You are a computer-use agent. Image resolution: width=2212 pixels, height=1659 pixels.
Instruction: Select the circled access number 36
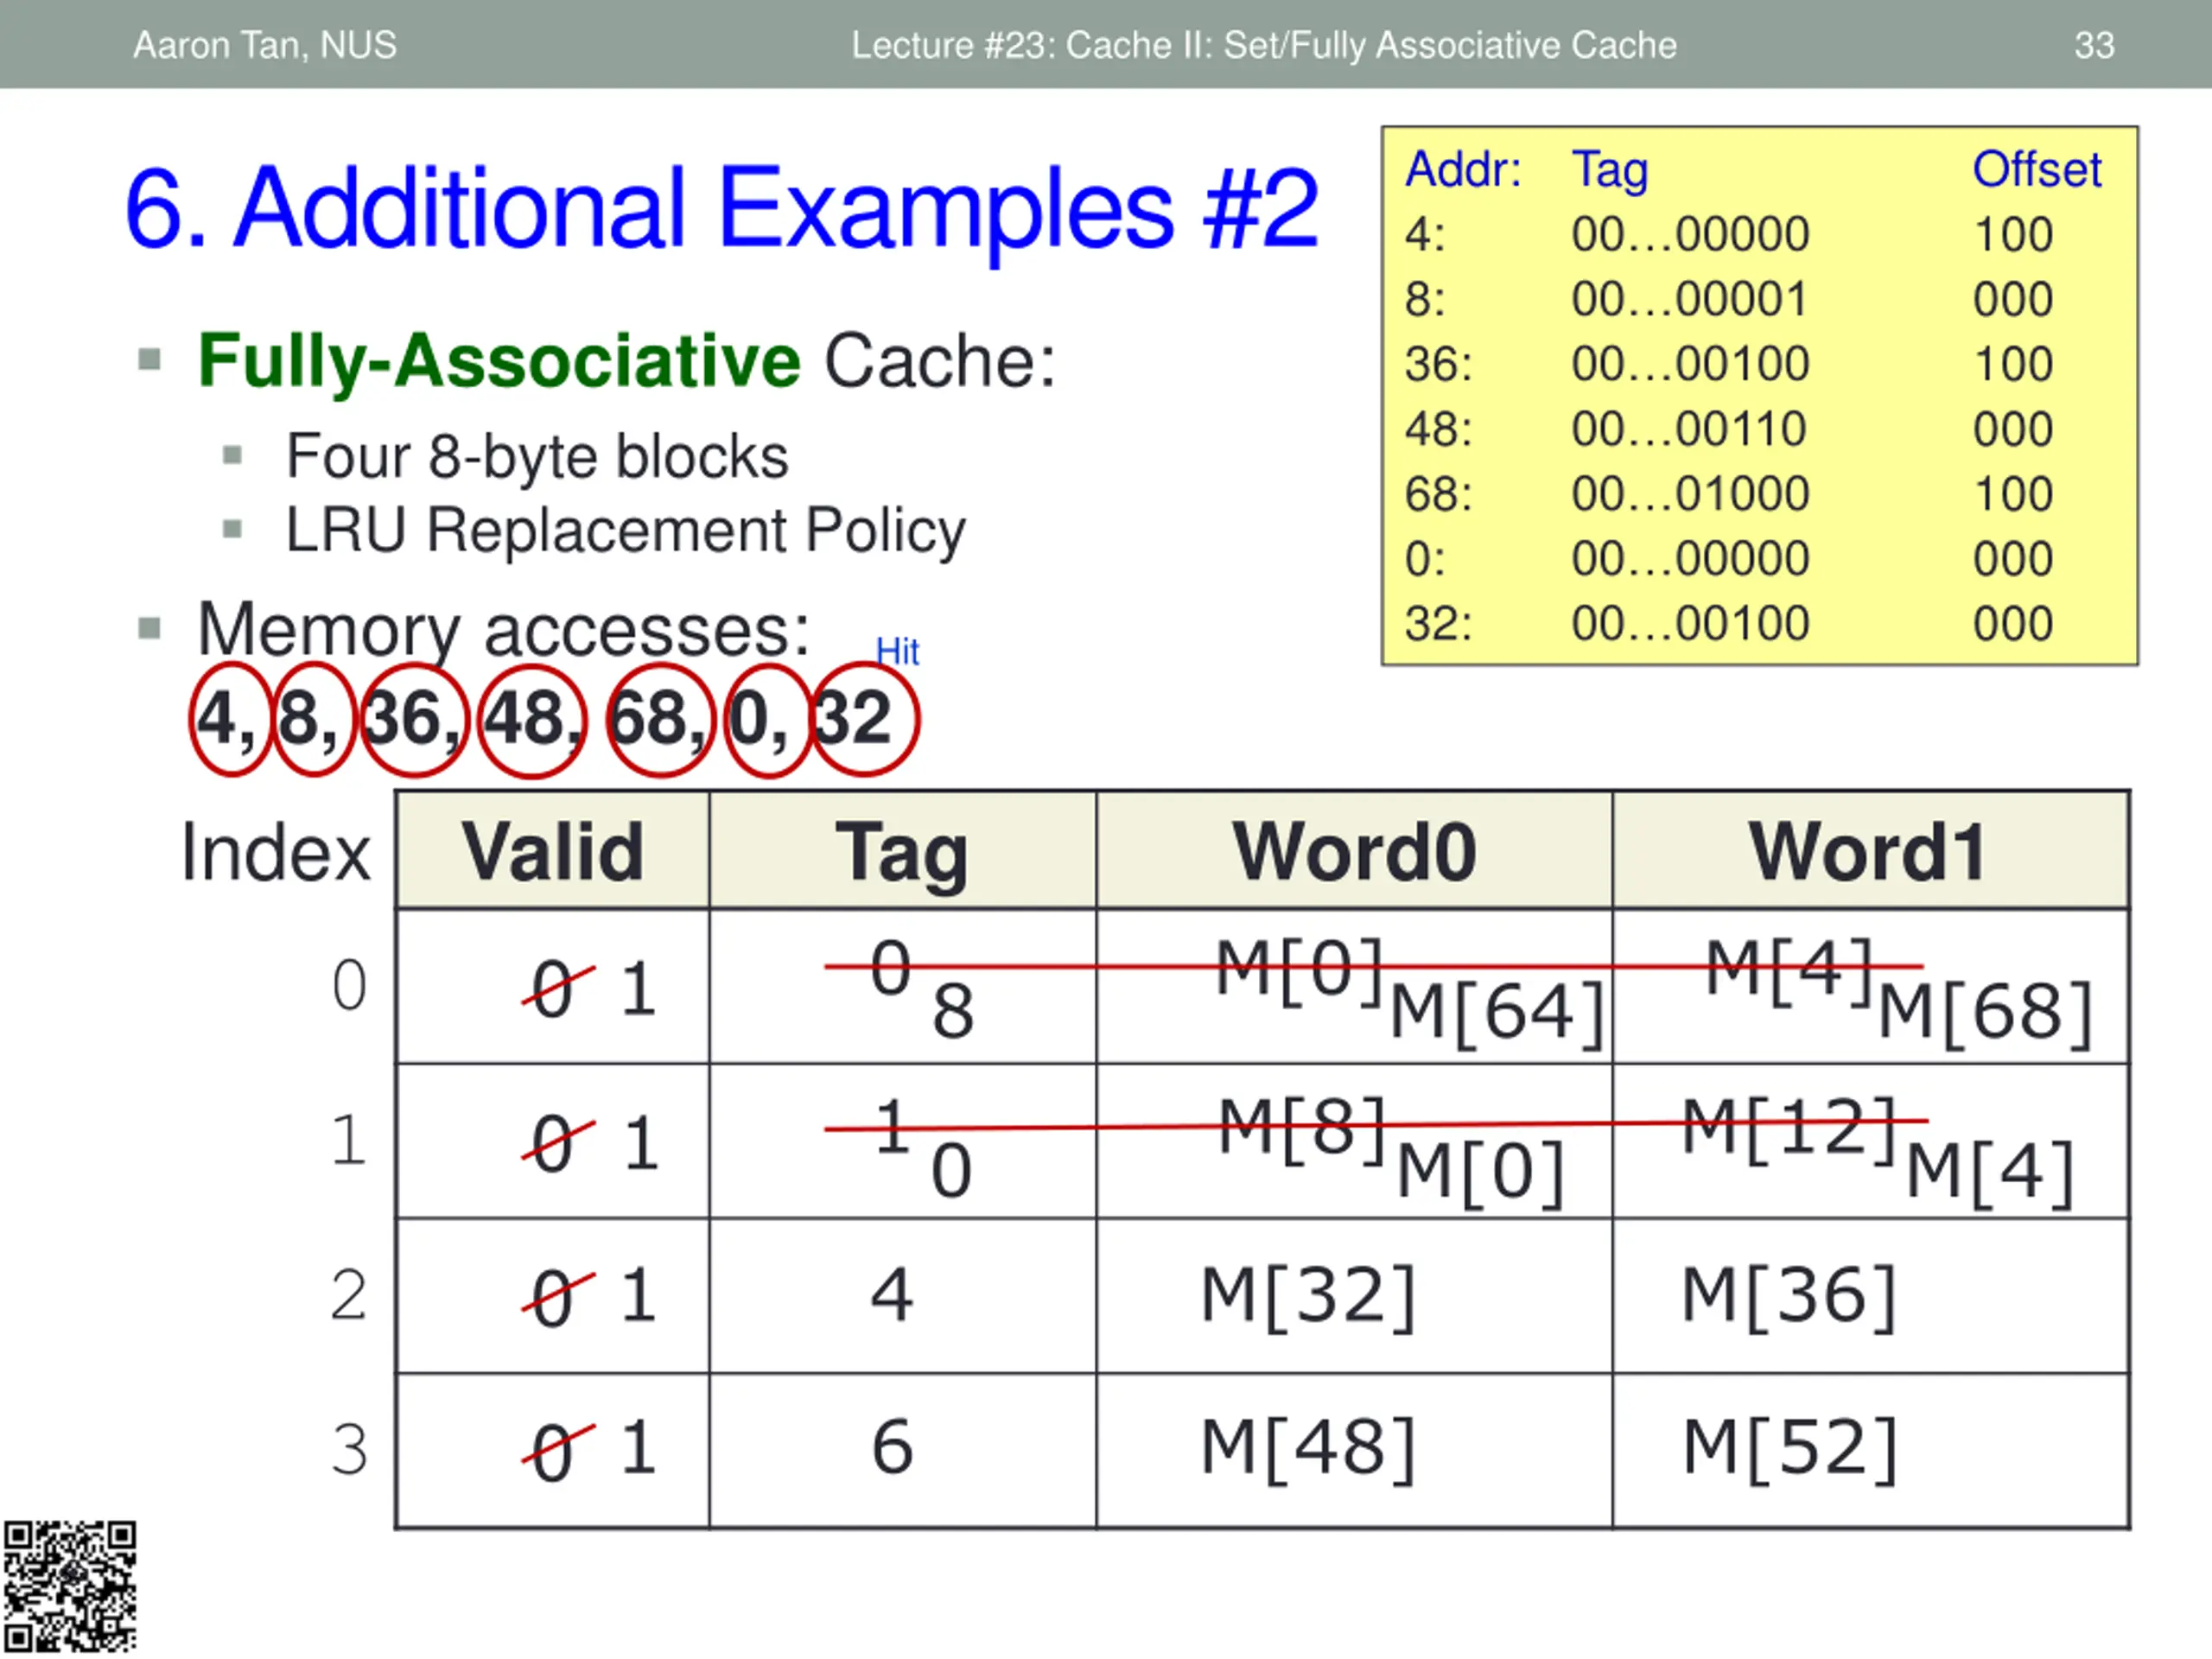coord(414,720)
